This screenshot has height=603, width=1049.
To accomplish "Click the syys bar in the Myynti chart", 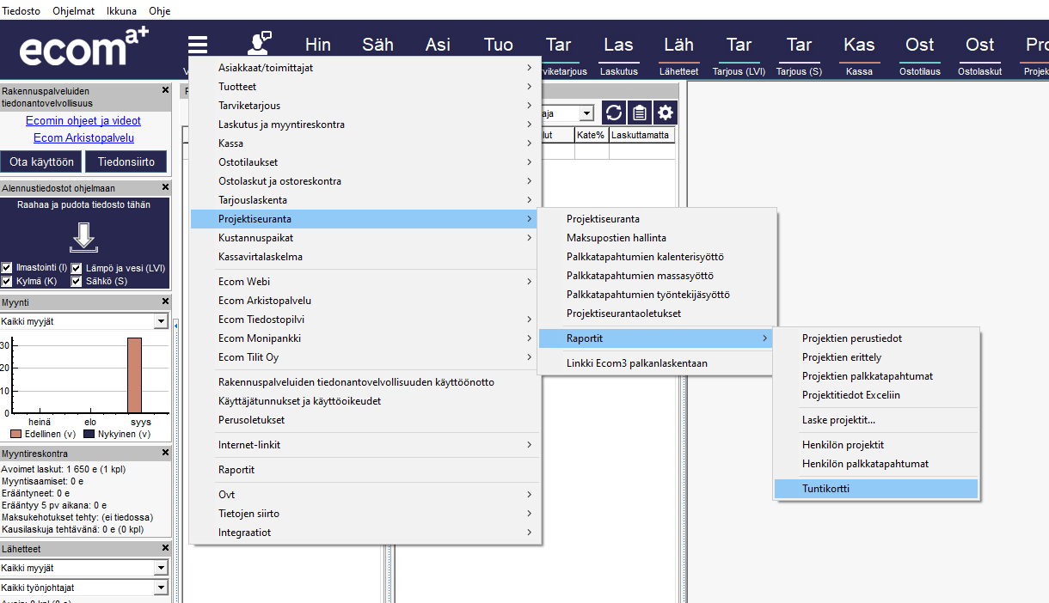I will (x=134, y=376).
